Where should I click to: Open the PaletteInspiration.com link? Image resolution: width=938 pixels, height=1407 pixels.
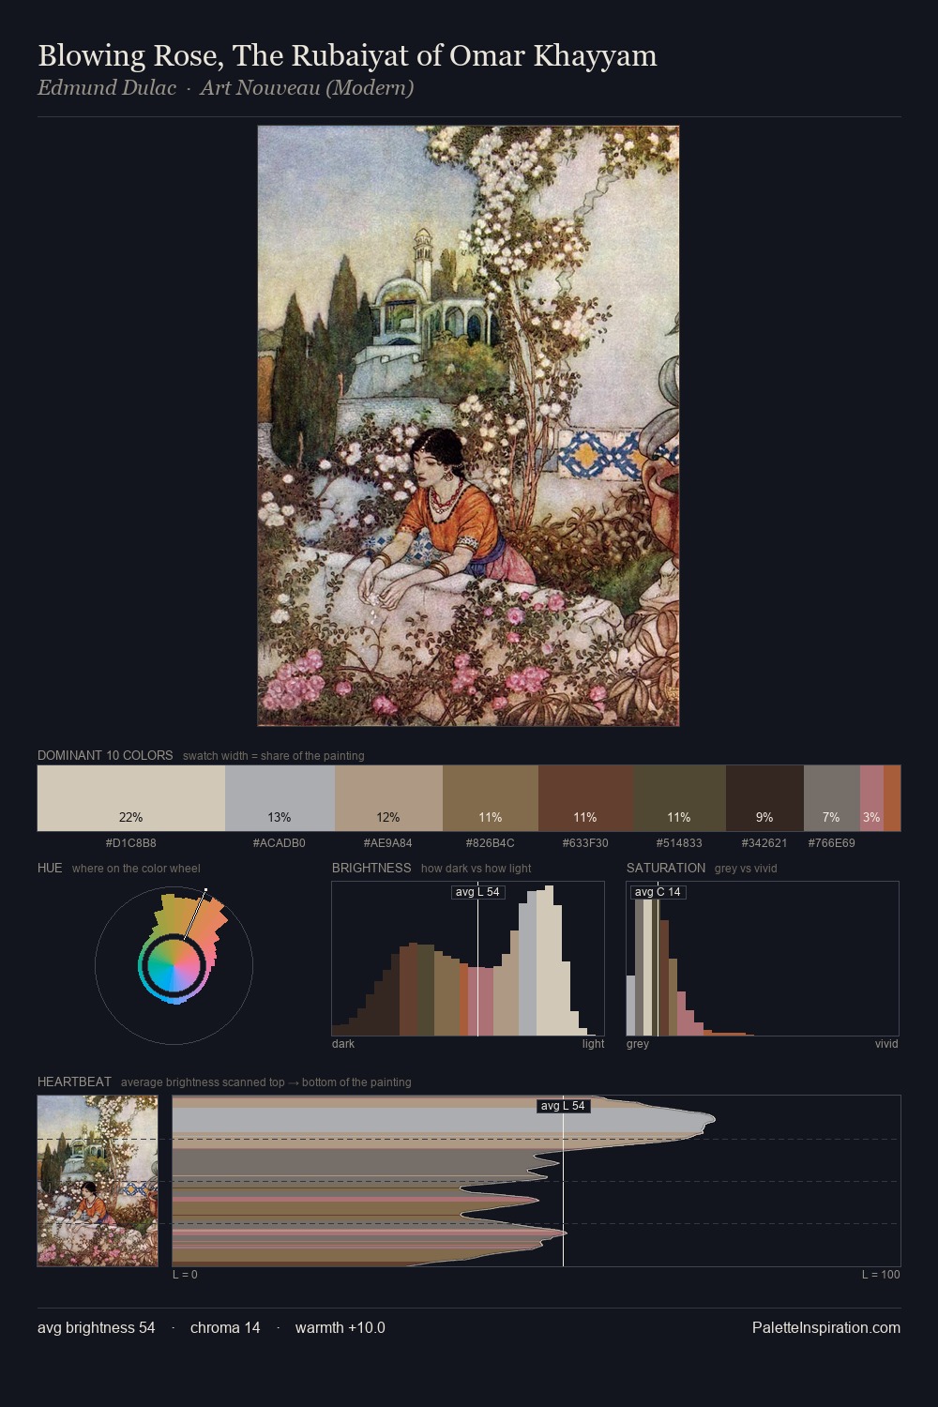coord(826,1327)
